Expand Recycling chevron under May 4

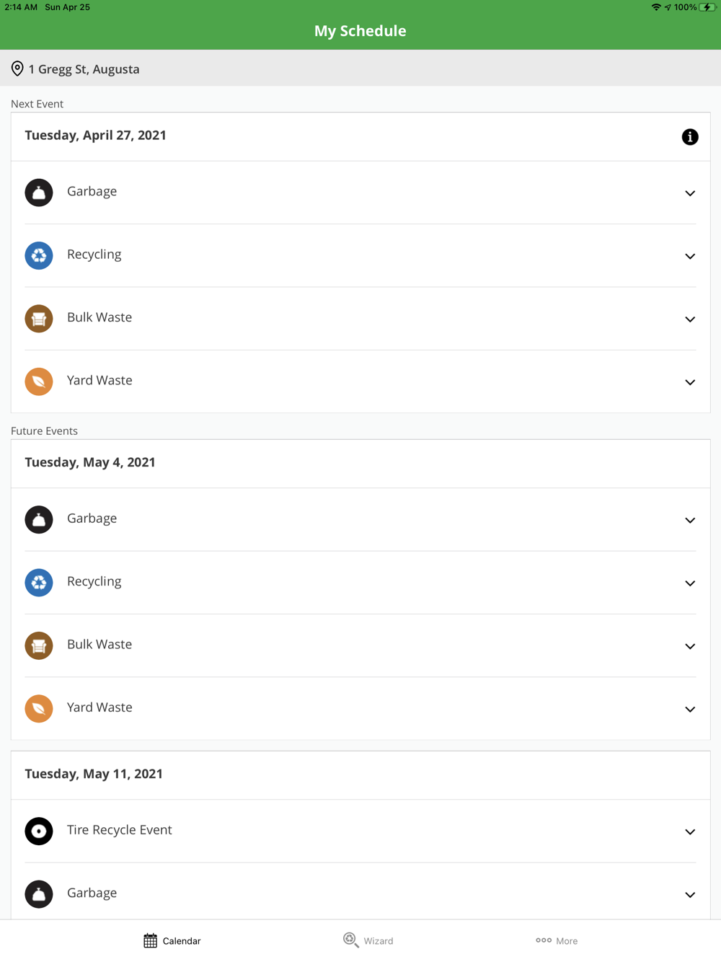689,583
